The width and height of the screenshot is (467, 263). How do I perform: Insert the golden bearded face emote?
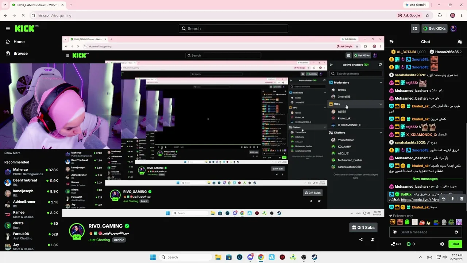(393, 222)
